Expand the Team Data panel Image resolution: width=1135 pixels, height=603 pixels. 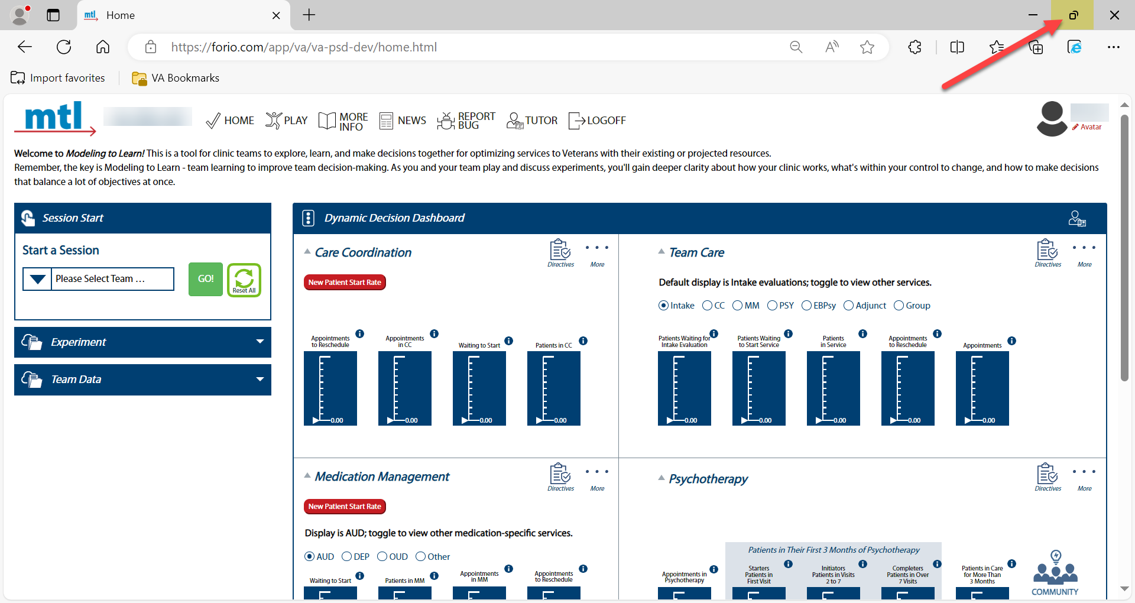pyautogui.click(x=142, y=380)
